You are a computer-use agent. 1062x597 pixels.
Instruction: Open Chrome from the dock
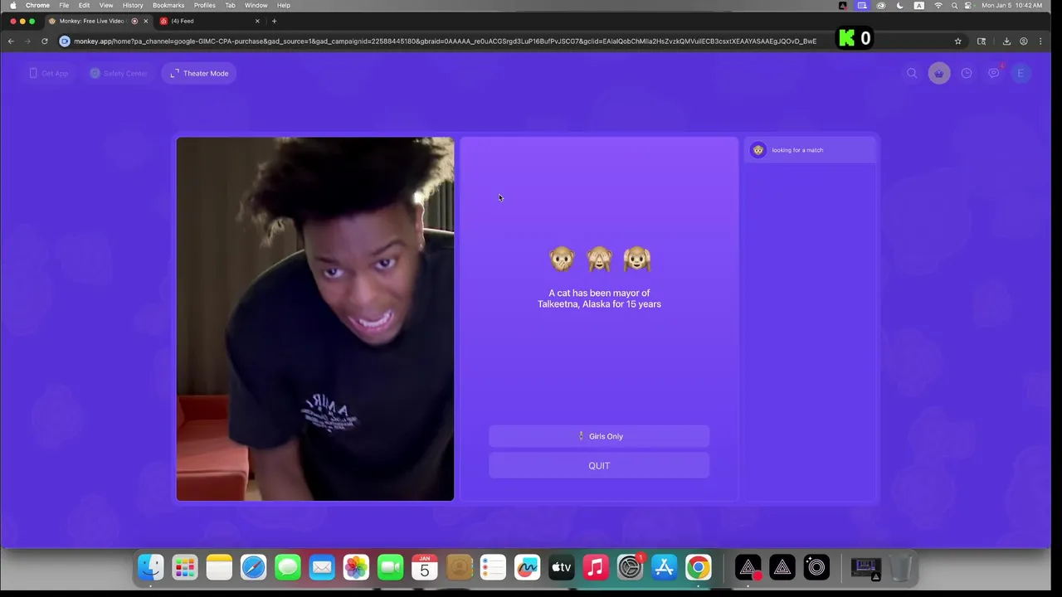click(698, 567)
